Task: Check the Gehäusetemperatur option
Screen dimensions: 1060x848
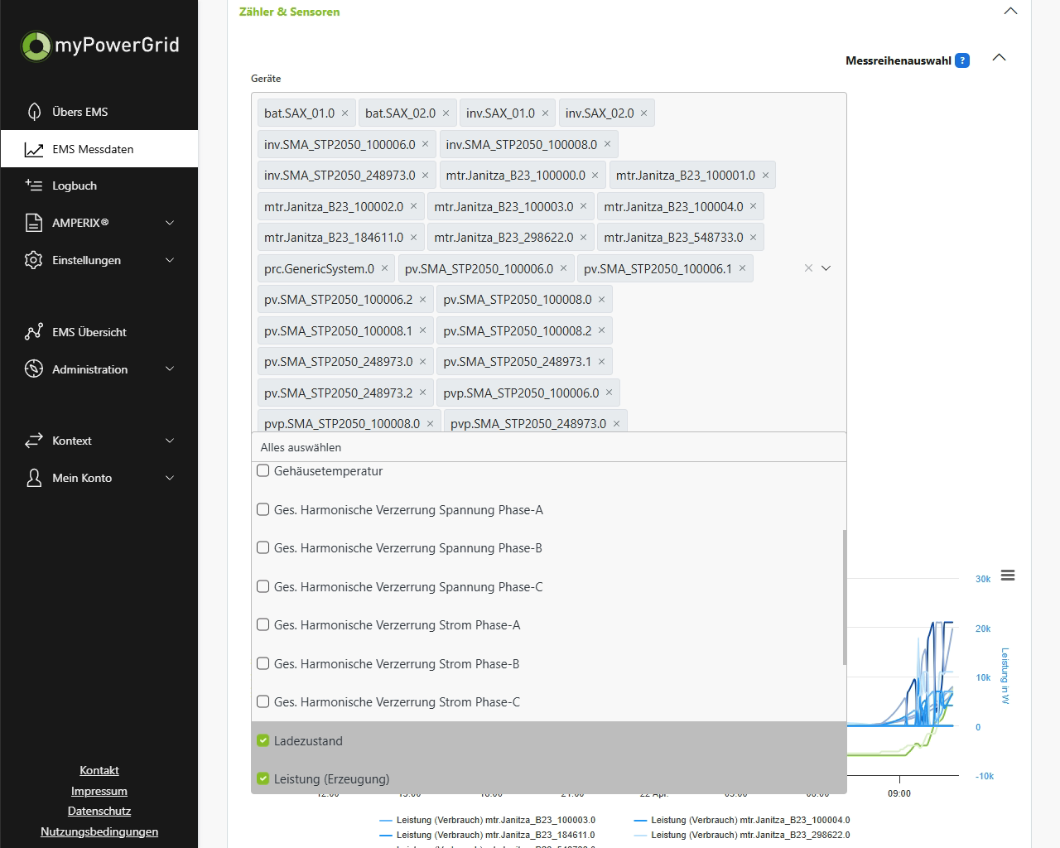Action: point(263,471)
